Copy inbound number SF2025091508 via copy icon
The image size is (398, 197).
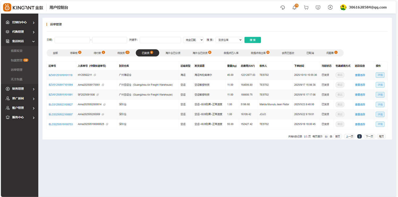pyautogui.click(x=98, y=95)
